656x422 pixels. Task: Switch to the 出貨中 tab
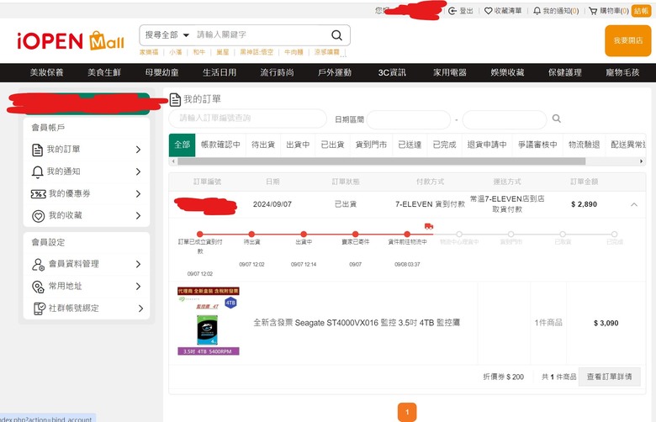[x=298, y=145]
